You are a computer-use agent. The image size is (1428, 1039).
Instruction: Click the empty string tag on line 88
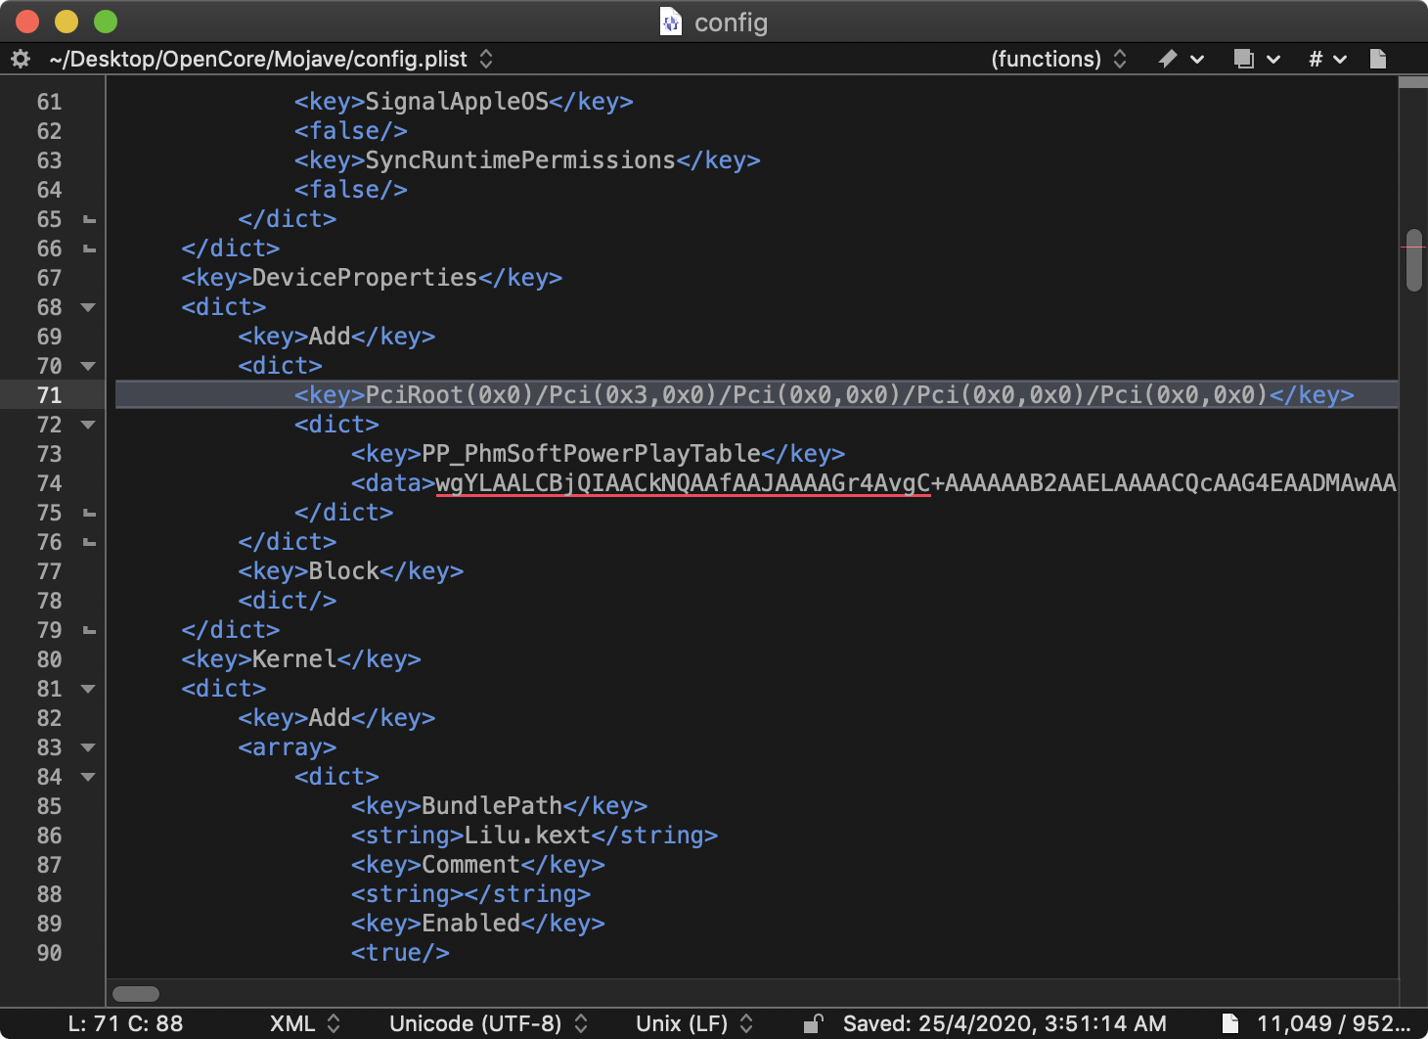click(470, 894)
